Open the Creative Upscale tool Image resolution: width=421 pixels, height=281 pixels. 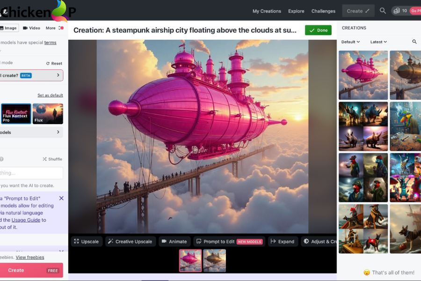click(130, 241)
